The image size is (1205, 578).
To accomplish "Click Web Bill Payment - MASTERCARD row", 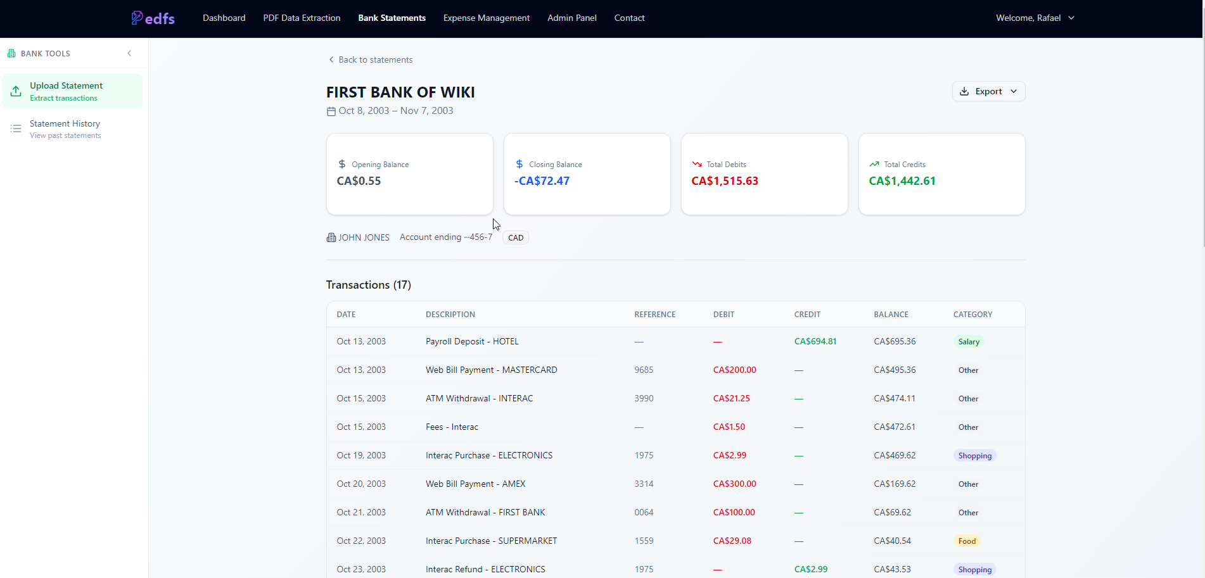I will [675, 370].
